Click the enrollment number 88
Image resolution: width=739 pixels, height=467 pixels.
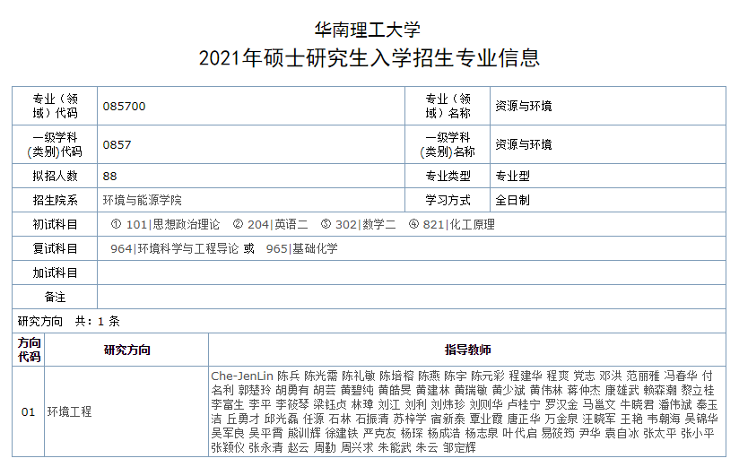109,176
